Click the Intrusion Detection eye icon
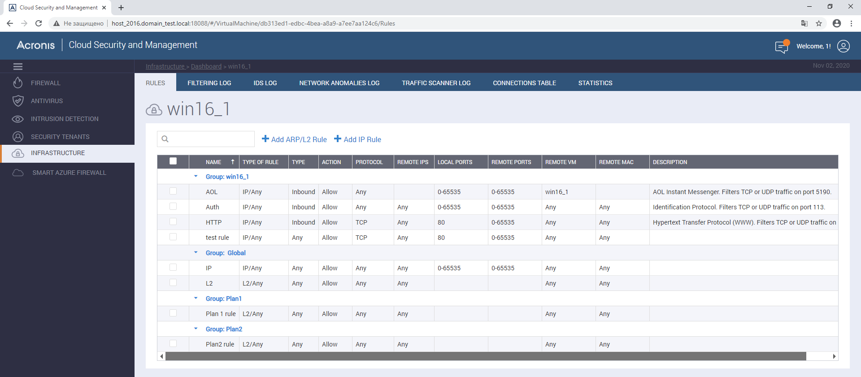The image size is (861, 377). [17, 119]
